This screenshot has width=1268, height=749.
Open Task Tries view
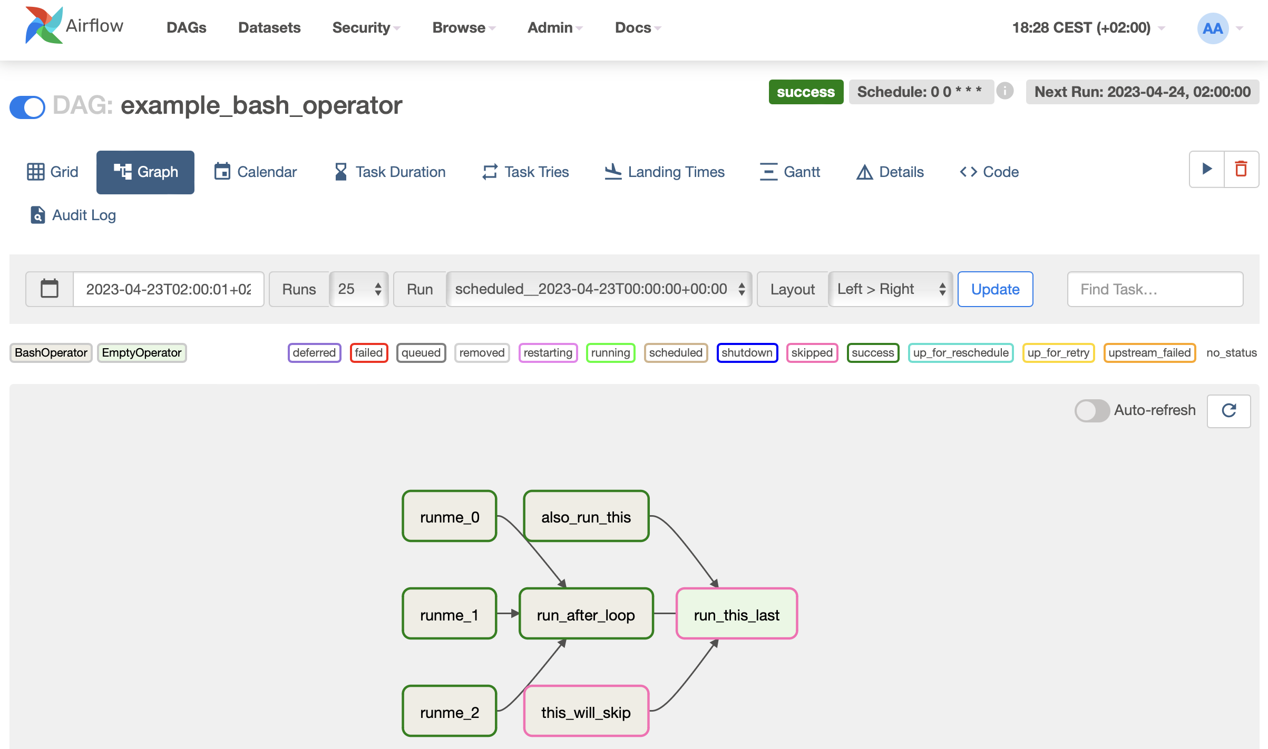click(x=525, y=172)
